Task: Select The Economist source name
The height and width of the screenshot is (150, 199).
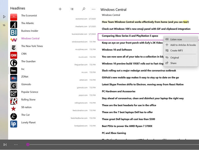Action: pos(29,16)
